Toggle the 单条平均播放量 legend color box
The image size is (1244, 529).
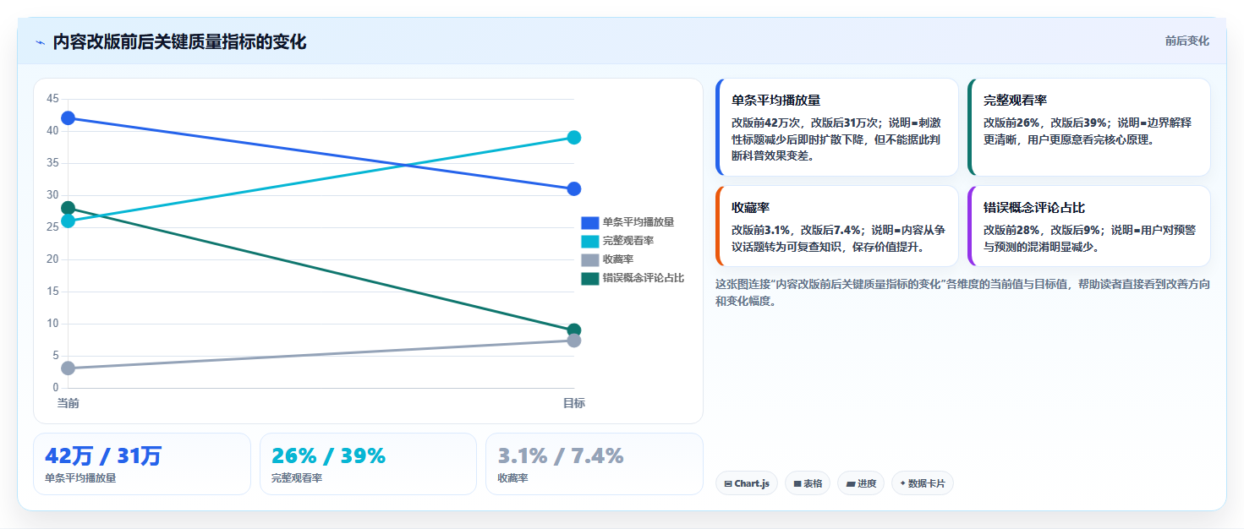(x=589, y=222)
